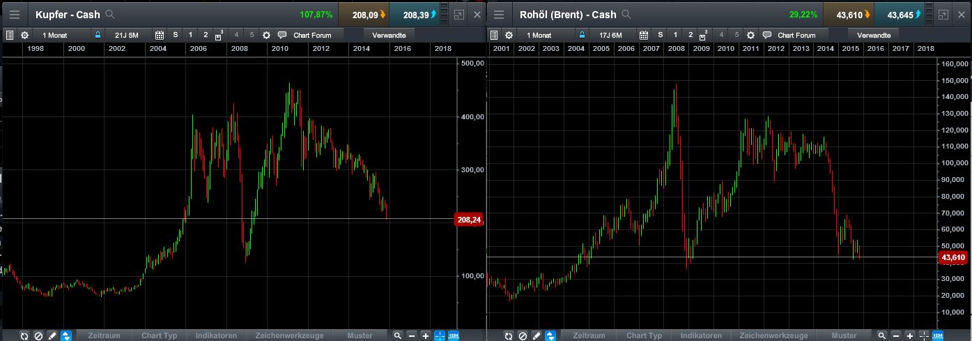
Task: Select layout 4 on Rohöl chart
Action: pyautogui.click(x=720, y=35)
